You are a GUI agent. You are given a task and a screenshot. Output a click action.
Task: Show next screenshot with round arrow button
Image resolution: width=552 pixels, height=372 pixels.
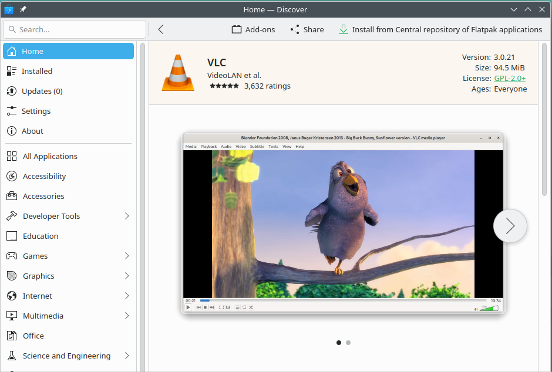[x=510, y=226]
